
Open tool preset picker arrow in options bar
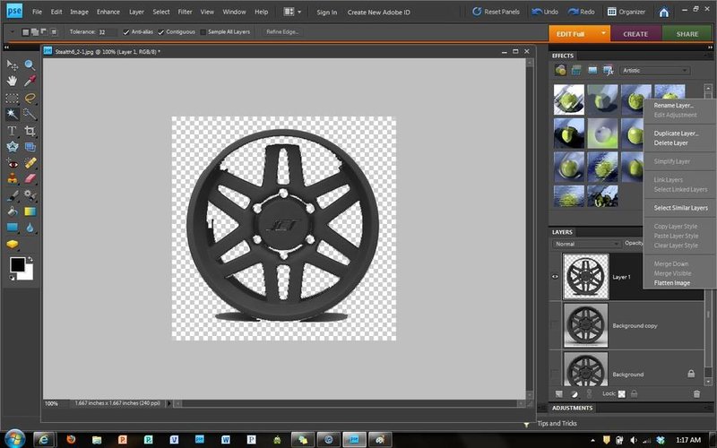tap(13, 32)
